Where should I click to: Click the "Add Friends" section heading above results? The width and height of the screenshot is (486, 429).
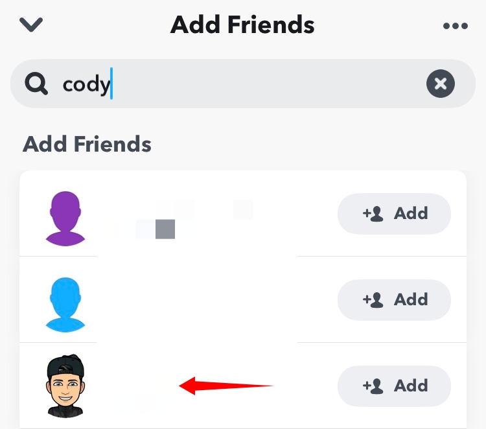click(87, 143)
